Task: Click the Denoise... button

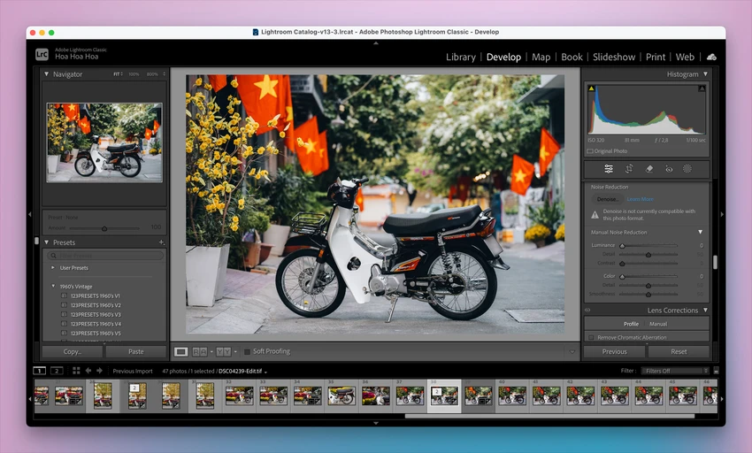Action: coord(607,199)
